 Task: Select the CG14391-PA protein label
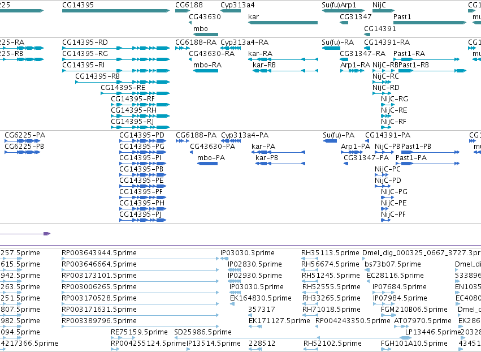pos(388,135)
